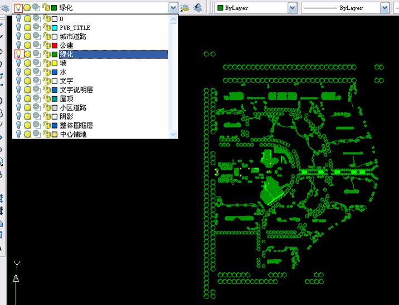
Task: Freeze the 墙 layer via sun icon
Action: [x=27, y=63]
